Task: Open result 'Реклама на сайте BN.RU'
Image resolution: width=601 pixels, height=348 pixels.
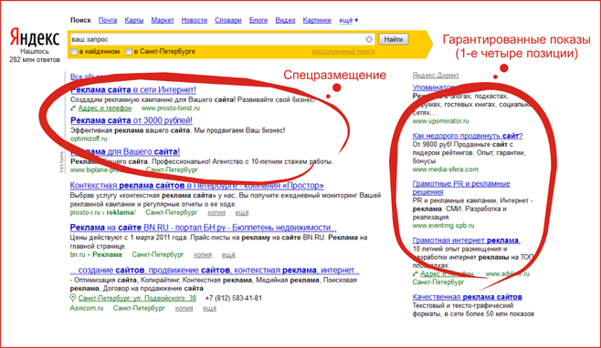Action: (x=203, y=228)
